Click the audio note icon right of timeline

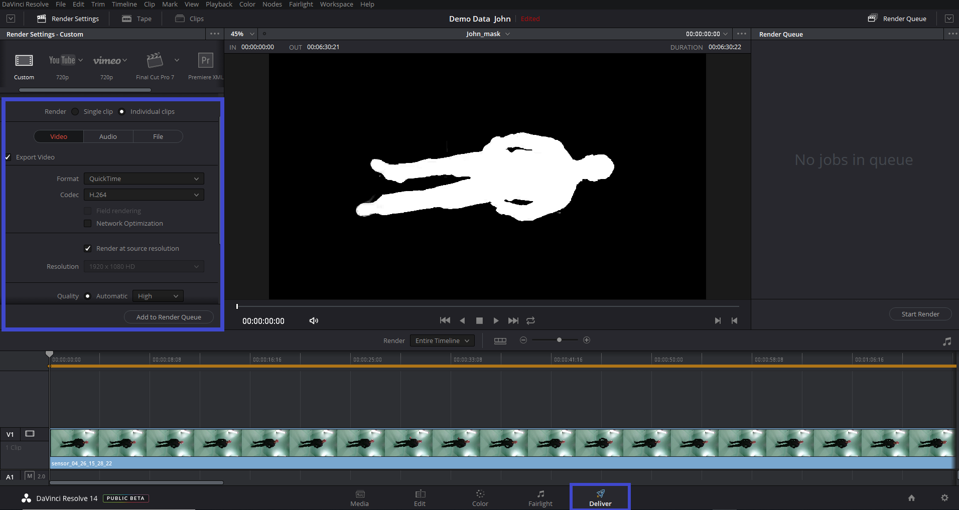947,342
